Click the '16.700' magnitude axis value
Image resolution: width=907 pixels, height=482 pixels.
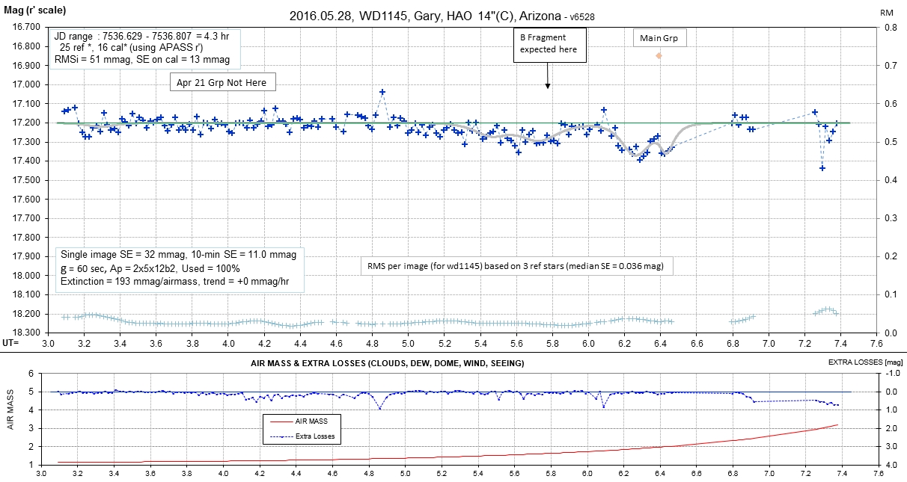pos(27,27)
